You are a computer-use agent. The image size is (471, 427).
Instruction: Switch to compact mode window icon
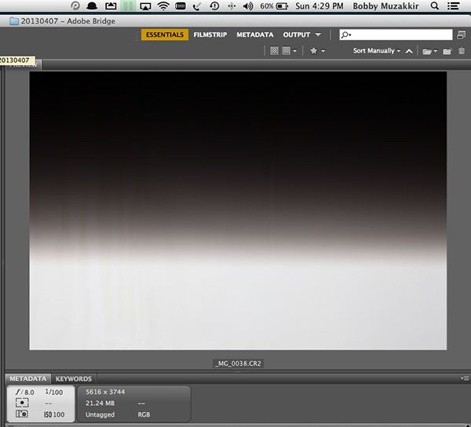[460, 35]
